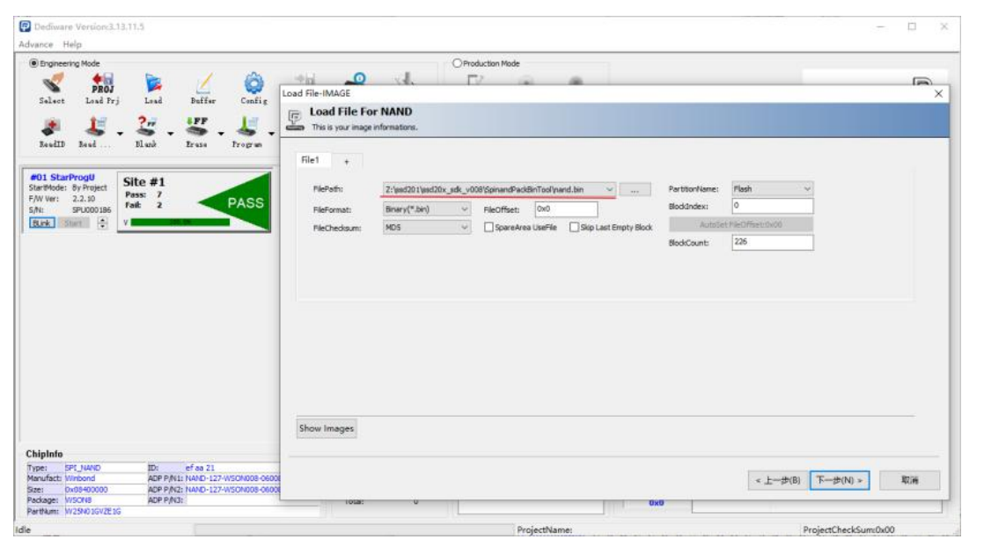Expand the Program options arrow
Image resolution: width=1006 pixels, height=554 pixels.
(271, 134)
